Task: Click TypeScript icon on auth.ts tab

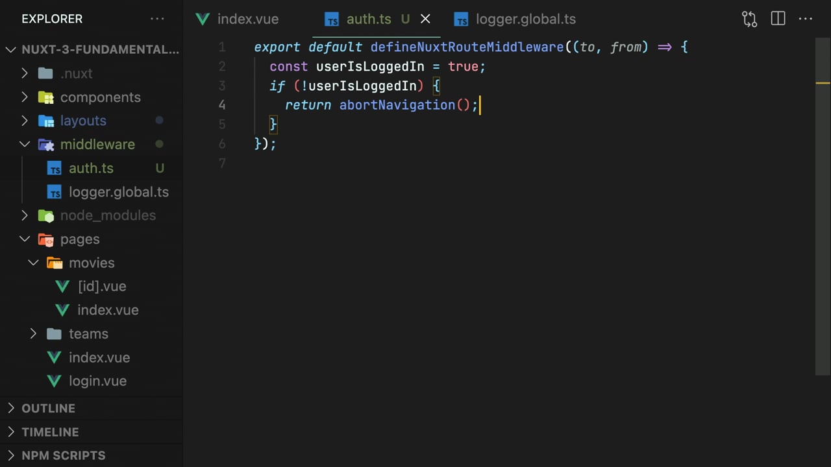Action: (x=332, y=19)
